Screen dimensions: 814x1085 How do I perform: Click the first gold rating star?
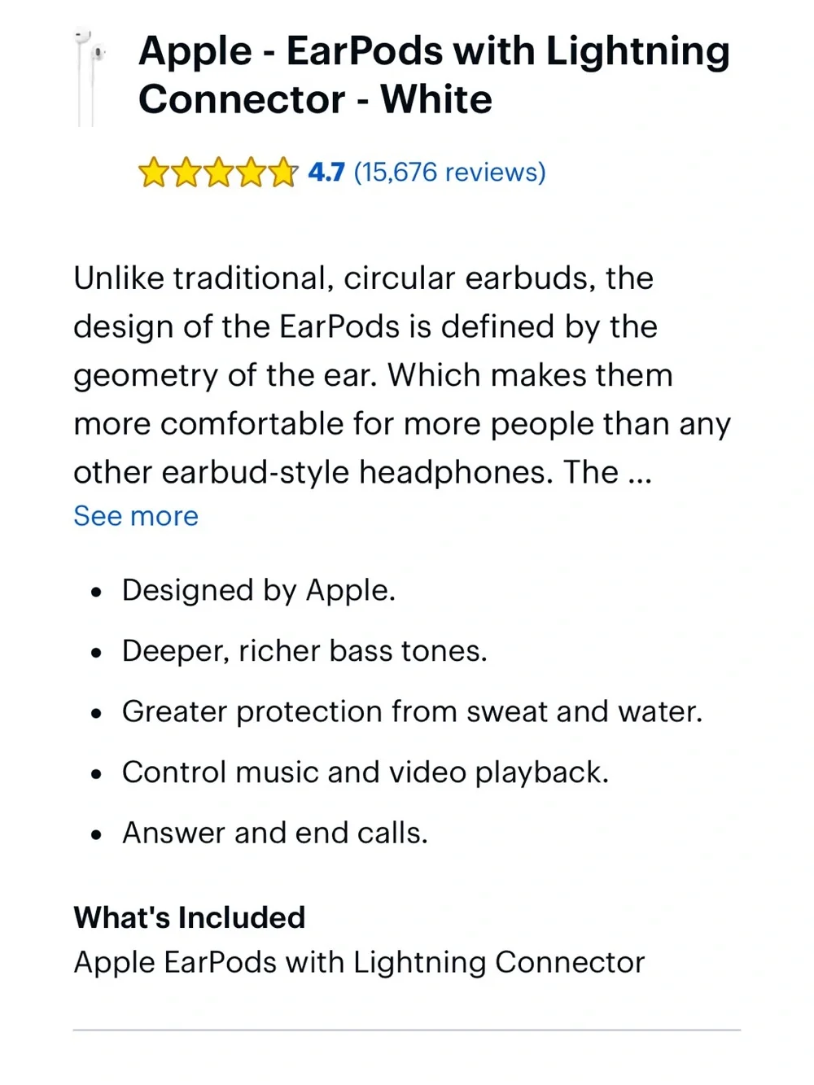[x=154, y=173]
